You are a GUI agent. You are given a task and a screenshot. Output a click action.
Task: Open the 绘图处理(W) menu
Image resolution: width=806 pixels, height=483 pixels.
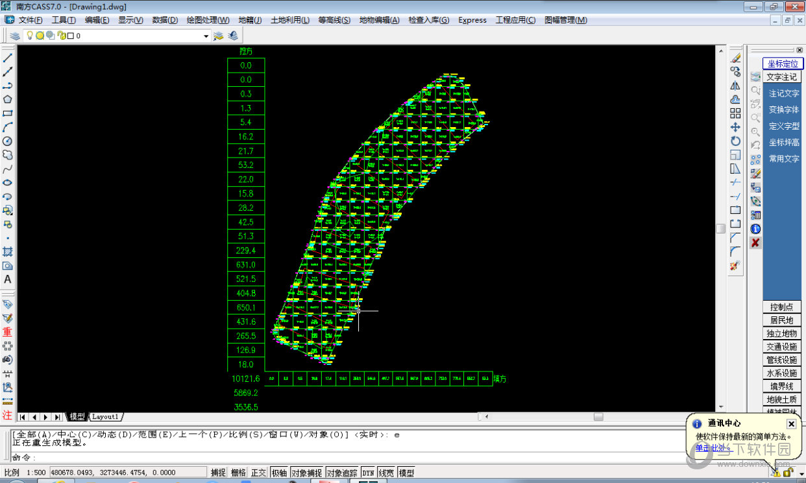(208, 20)
